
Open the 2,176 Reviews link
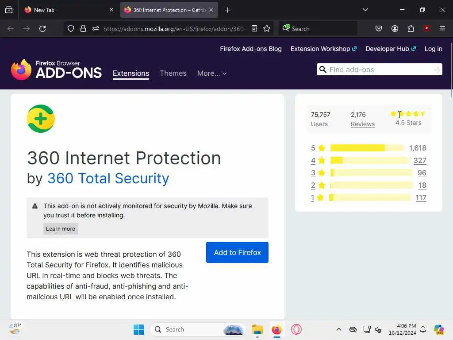tap(363, 119)
